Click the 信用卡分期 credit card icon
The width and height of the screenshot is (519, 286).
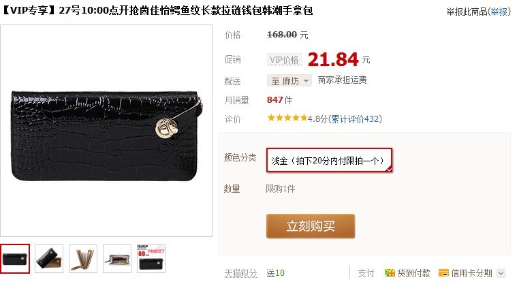[443, 273]
